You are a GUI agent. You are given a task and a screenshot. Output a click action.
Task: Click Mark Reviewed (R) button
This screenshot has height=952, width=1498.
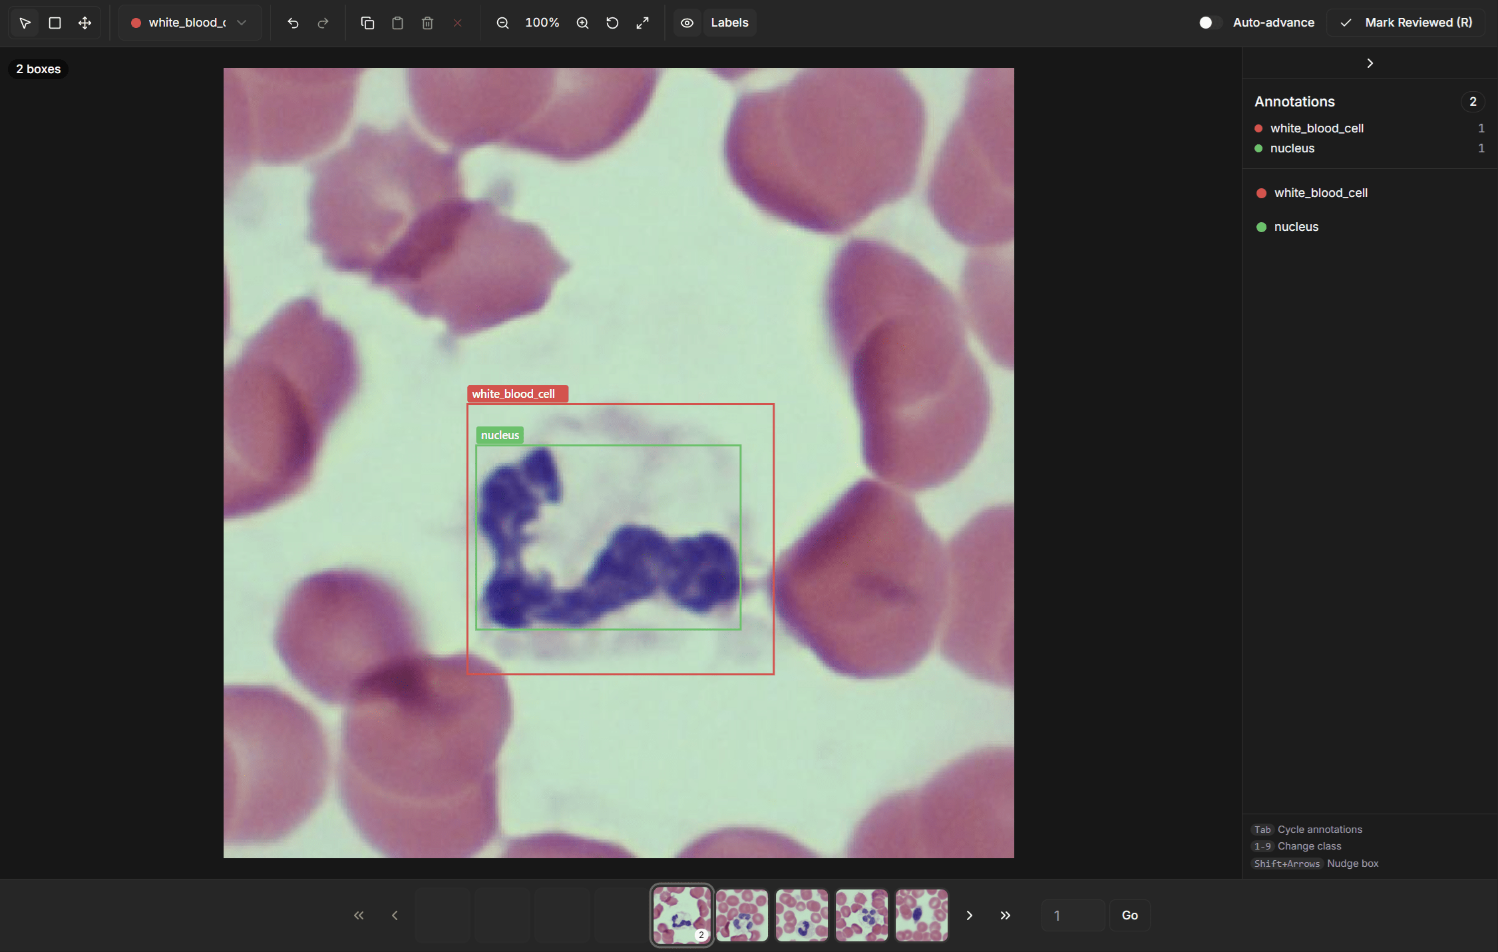coord(1405,23)
